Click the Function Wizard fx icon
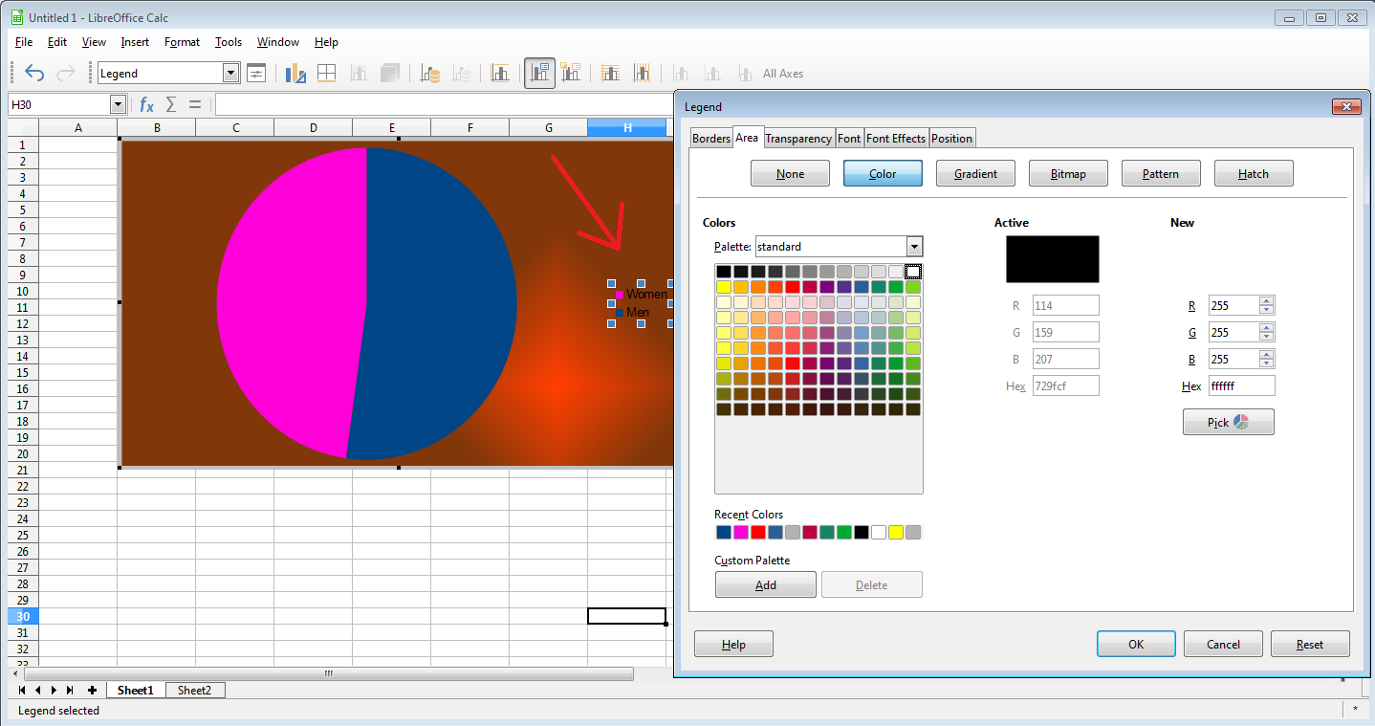This screenshot has height=726, width=1375. (146, 104)
